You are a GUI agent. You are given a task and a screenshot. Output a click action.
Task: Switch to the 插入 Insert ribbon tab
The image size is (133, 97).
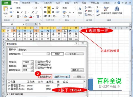tap(37, 3)
